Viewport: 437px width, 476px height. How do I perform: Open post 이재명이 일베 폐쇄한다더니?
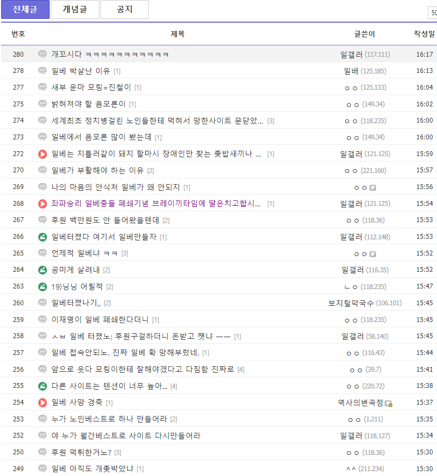pyautogui.click(x=100, y=320)
